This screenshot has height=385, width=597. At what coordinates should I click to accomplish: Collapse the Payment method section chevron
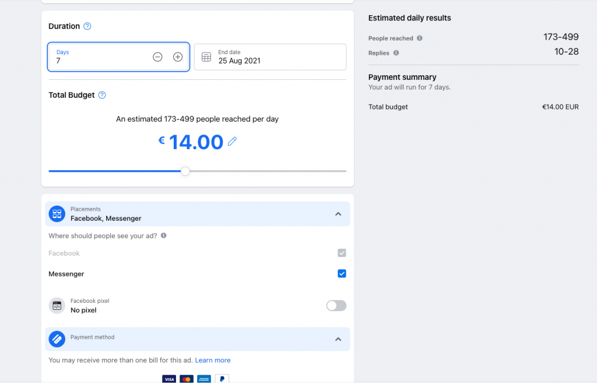pyautogui.click(x=338, y=340)
